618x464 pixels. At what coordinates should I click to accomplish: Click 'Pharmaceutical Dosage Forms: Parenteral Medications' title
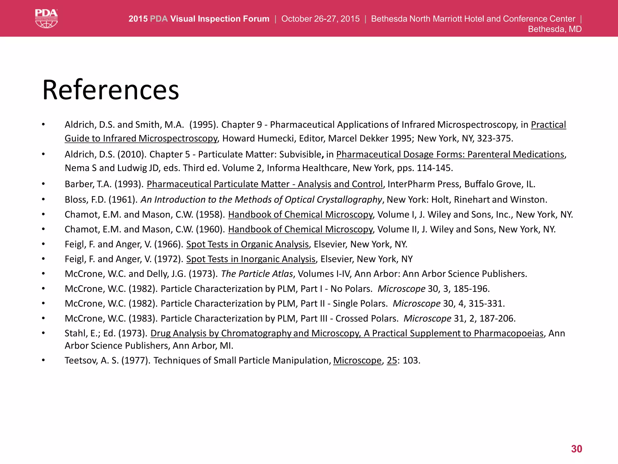[x=450, y=154]
